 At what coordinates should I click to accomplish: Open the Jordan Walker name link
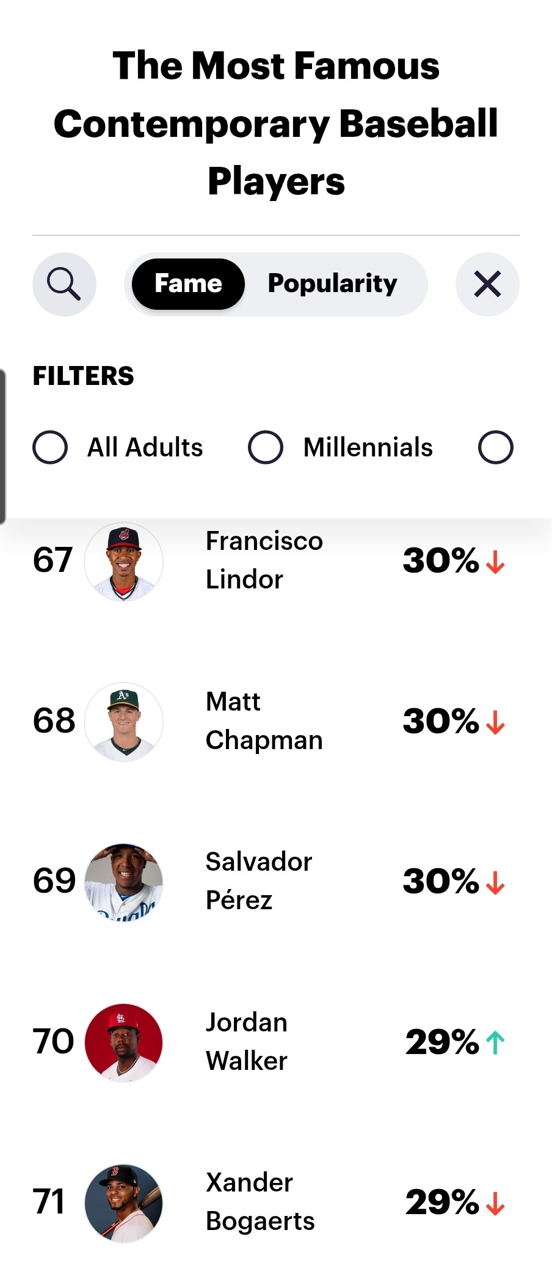[x=247, y=1042]
